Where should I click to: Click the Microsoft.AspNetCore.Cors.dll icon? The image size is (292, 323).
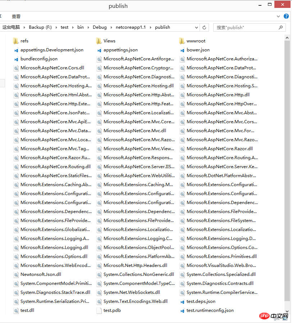click(16, 68)
